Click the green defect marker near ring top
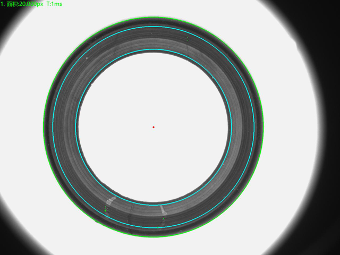This screenshot has height=255, width=340. tap(188, 39)
